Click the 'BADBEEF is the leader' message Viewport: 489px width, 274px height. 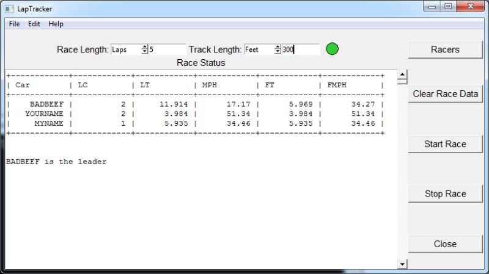56,162
